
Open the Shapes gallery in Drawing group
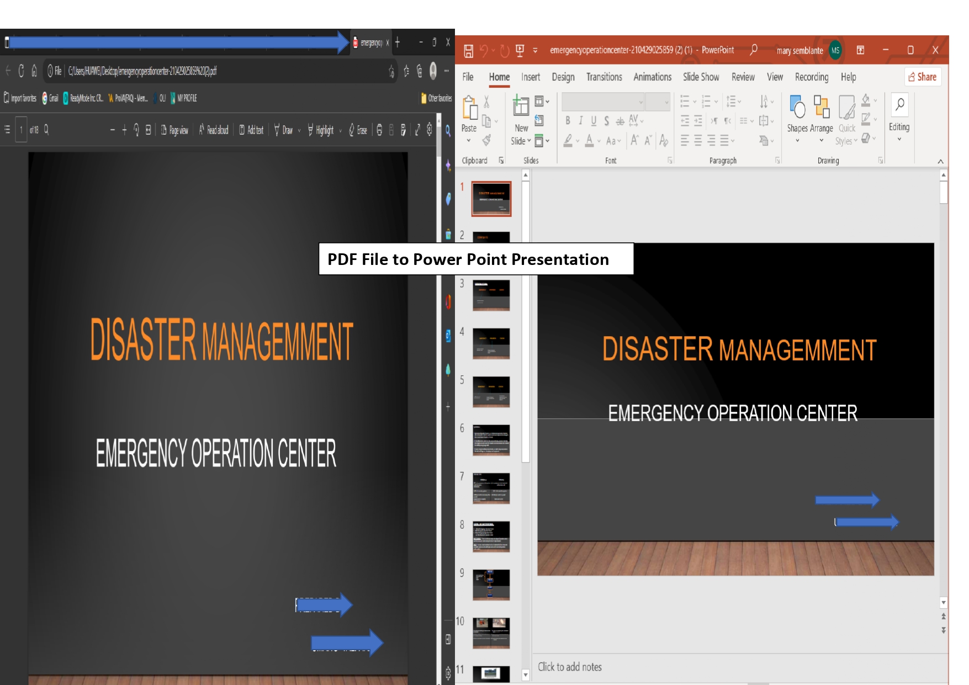tap(797, 120)
